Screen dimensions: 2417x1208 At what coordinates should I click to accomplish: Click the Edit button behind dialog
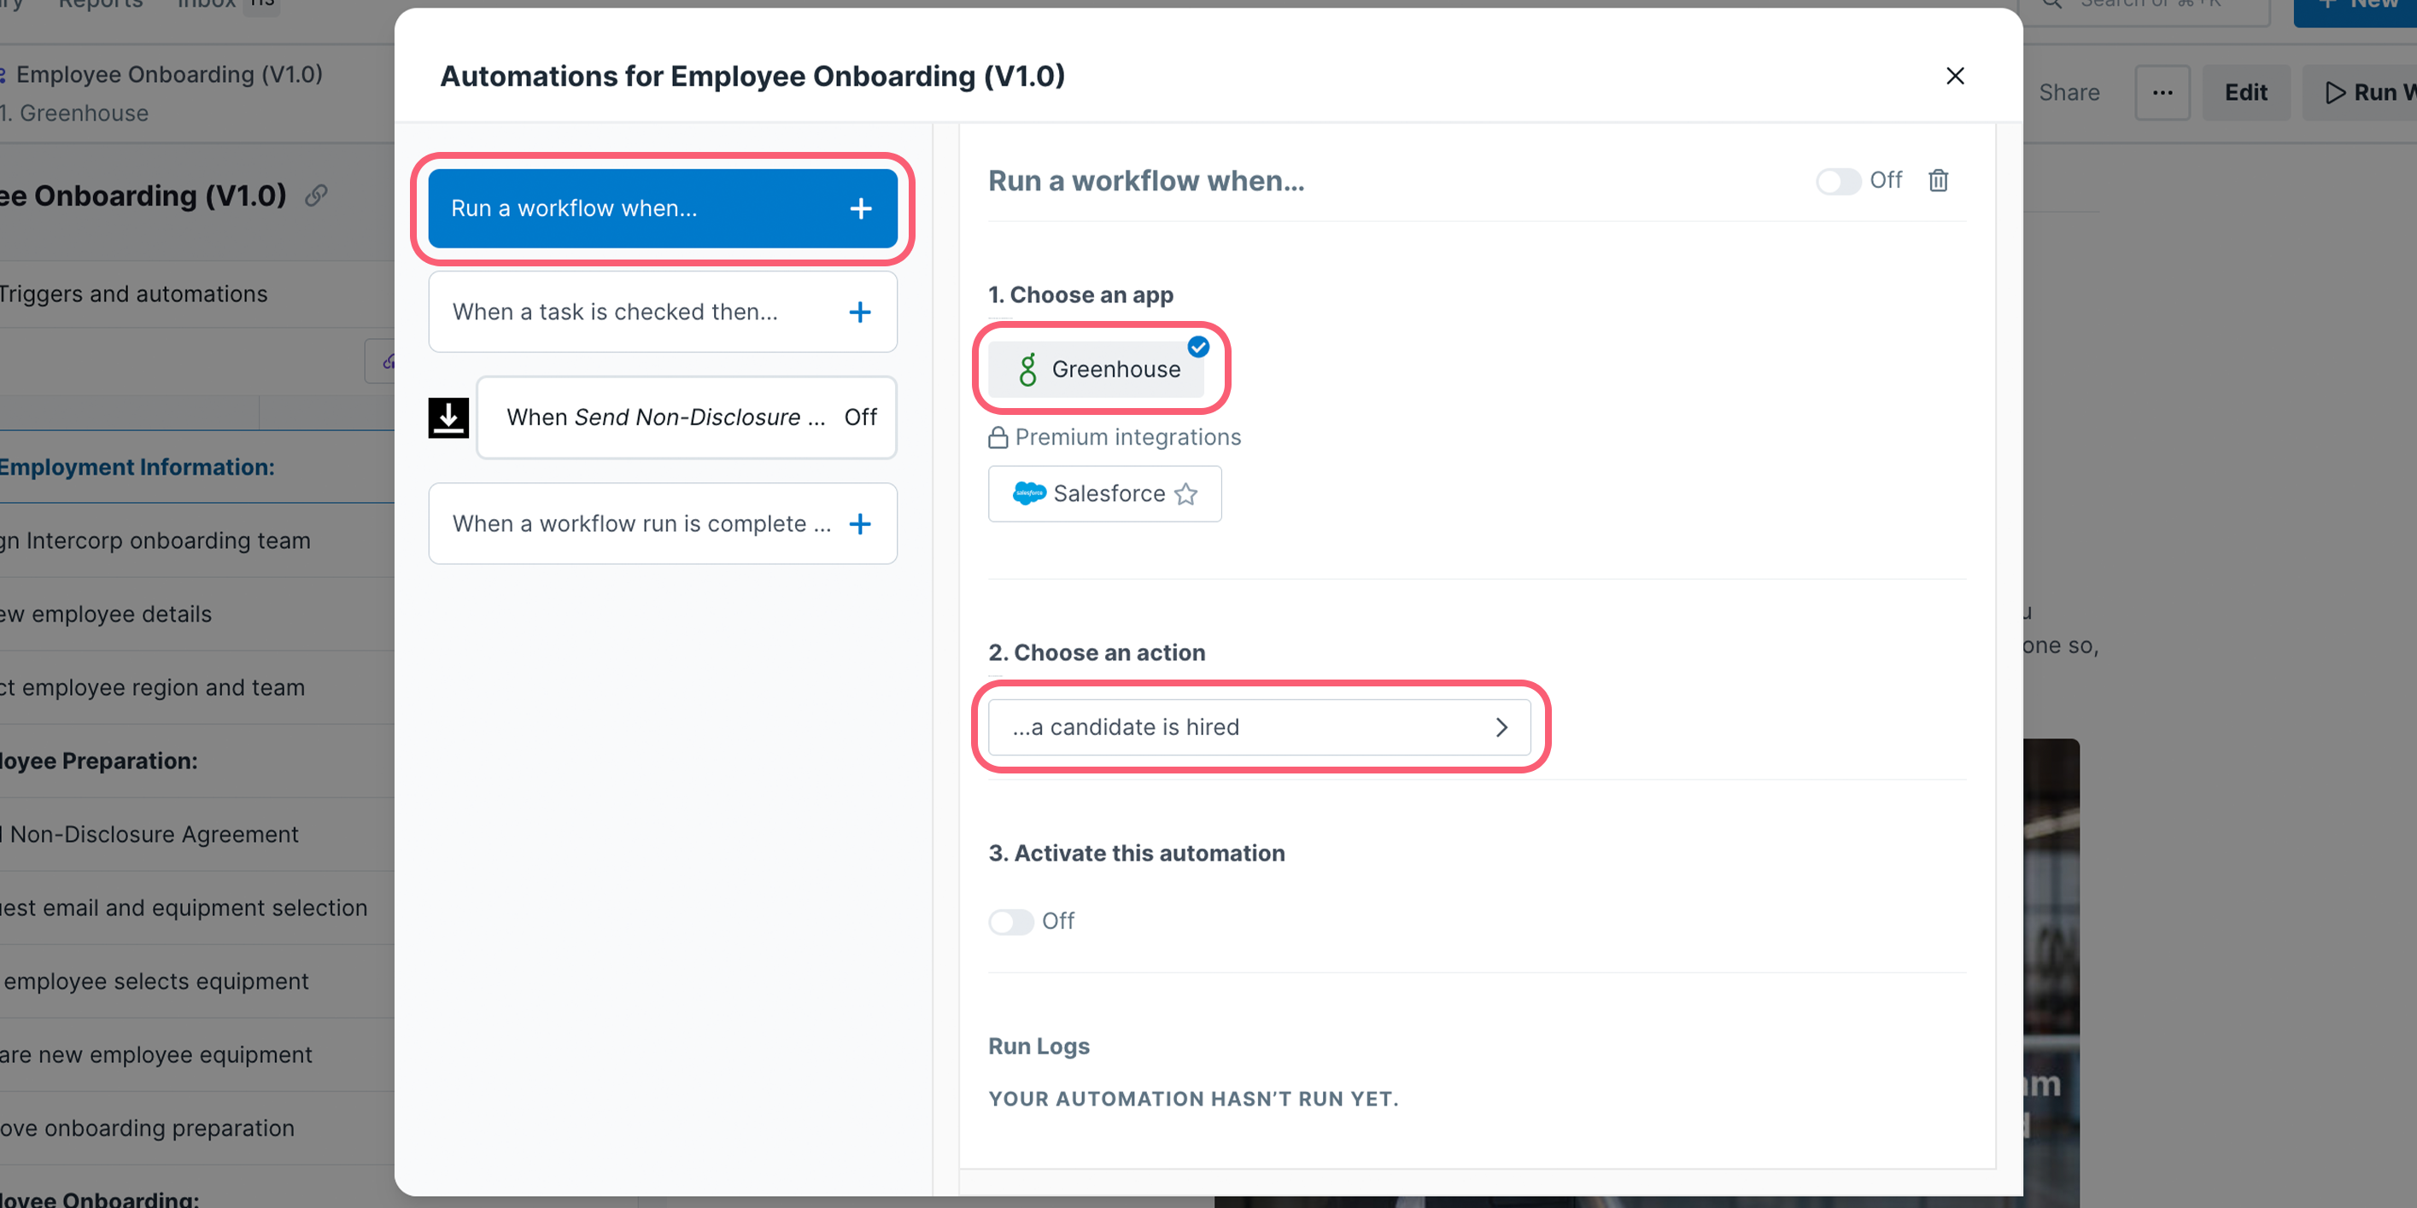(x=2245, y=93)
